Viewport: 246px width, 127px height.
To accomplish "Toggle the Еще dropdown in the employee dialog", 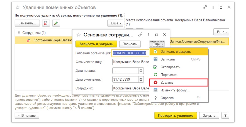I will 157,44.
